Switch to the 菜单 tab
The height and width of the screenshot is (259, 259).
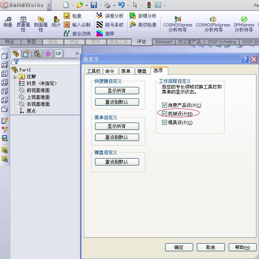pyautogui.click(x=127, y=71)
